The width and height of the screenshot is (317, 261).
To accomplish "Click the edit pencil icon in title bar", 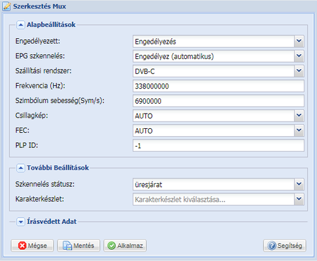I will click(x=7, y=6).
